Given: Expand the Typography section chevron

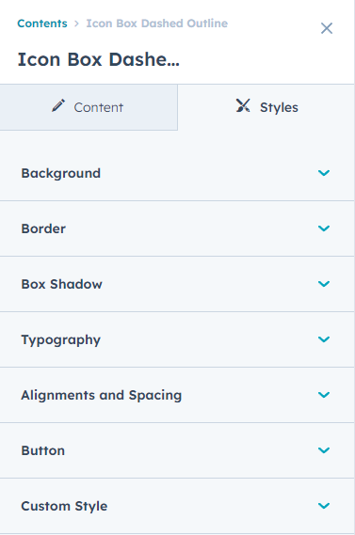Looking at the screenshot, I should (x=324, y=339).
